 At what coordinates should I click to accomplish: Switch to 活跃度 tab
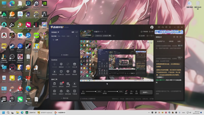pos(171,41)
